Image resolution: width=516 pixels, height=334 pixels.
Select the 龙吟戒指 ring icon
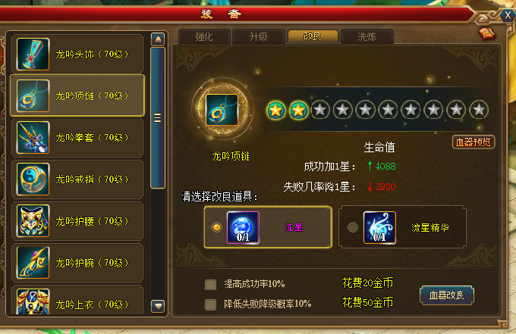(33, 179)
